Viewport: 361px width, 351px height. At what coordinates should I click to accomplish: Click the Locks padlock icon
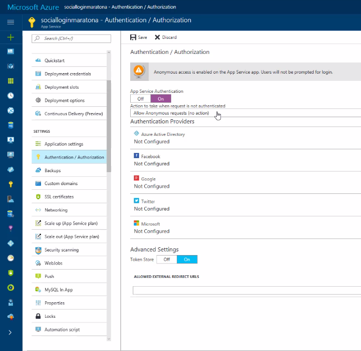pyautogui.click(x=38, y=316)
